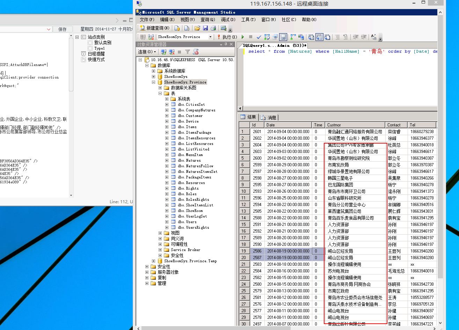
Task: Open the Connect (连接) dropdown in Object Explorer
Action: [x=146, y=52]
